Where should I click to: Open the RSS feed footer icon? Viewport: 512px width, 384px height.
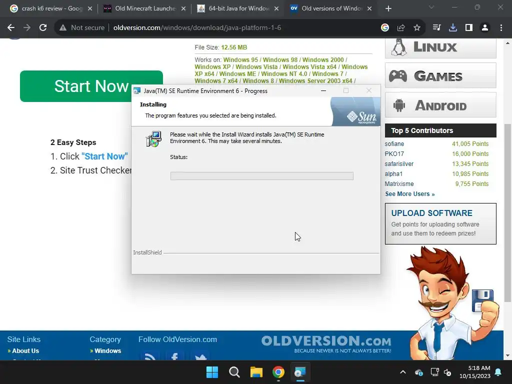[150, 356]
